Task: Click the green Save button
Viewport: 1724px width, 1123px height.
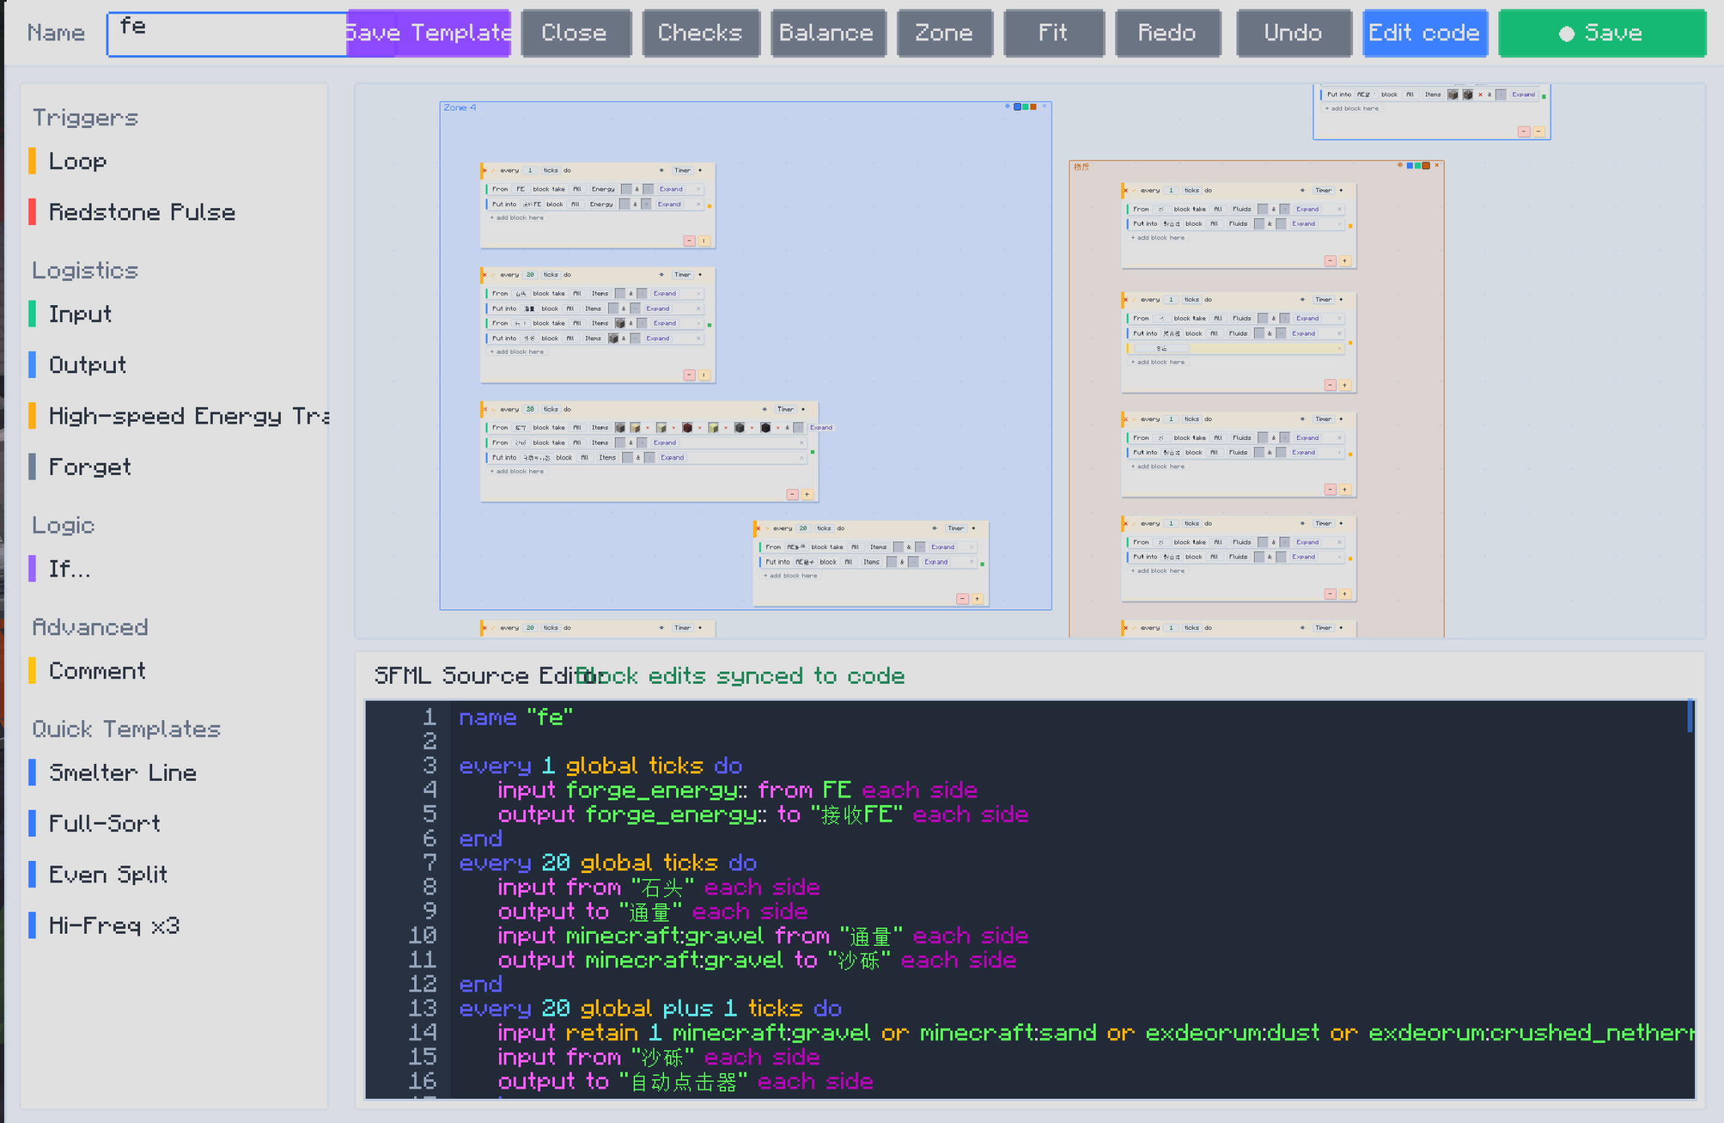Action: coord(1601,32)
